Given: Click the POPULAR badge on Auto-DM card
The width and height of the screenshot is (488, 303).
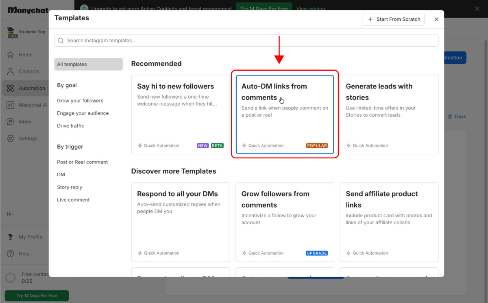Looking at the screenshot, I should (317, 145).
